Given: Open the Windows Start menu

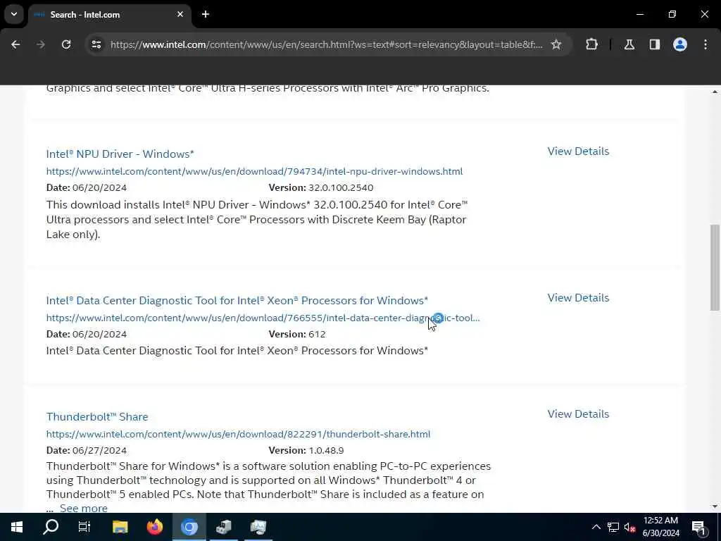Looking at the screenshot, I should pyautogui.click(x=17, y=527).
